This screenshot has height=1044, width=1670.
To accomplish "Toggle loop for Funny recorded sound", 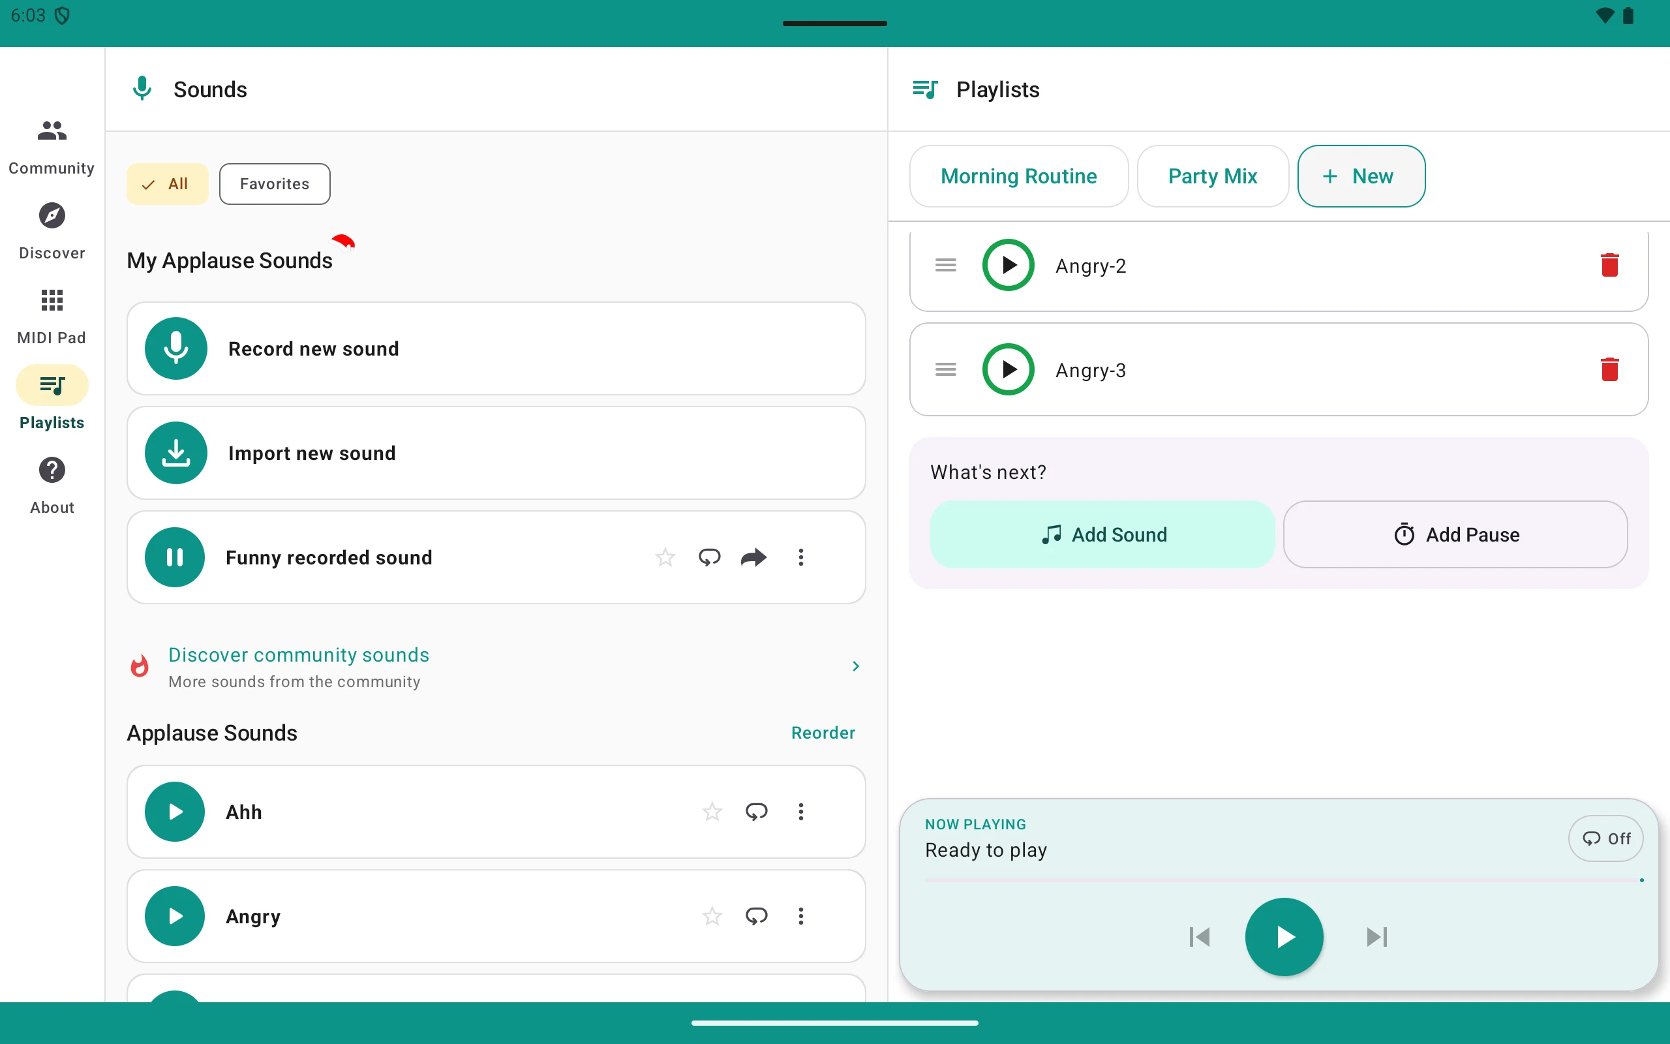I will point(709,557).
